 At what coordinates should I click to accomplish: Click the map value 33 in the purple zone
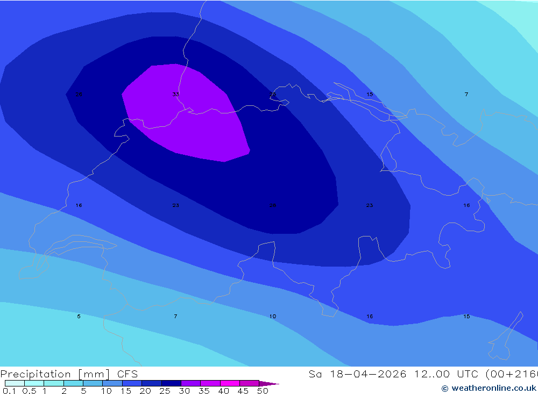176,94
